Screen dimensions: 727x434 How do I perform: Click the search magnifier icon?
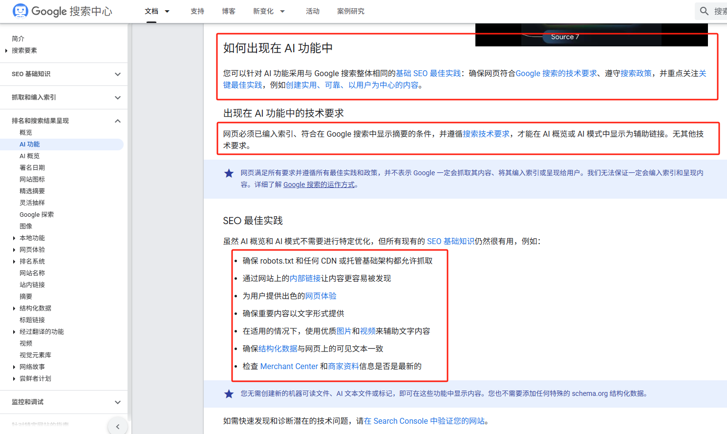(x=704, y=10)
